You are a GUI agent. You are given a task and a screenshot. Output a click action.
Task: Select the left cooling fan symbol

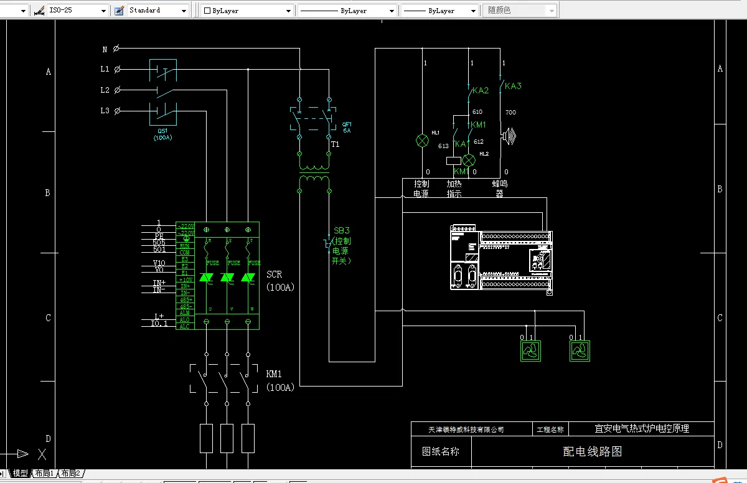point(530,351)
